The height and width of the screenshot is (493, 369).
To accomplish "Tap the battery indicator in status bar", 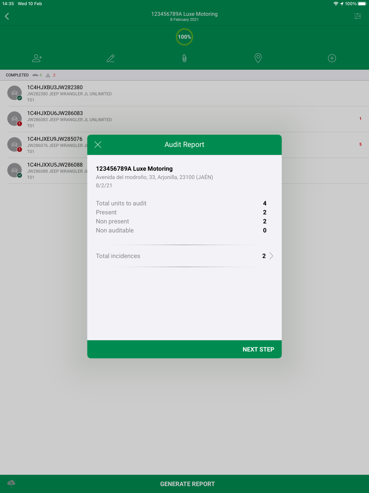I will click(362, 4).
